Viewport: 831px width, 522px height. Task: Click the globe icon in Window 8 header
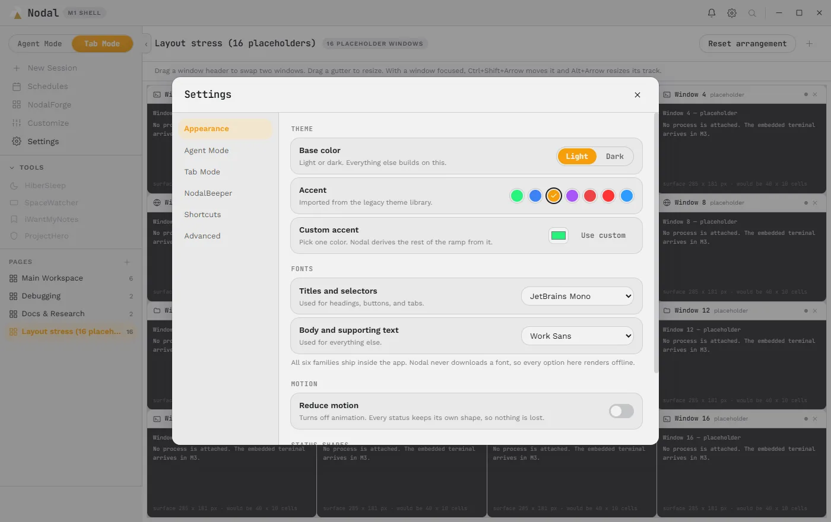tap(667, 203)
